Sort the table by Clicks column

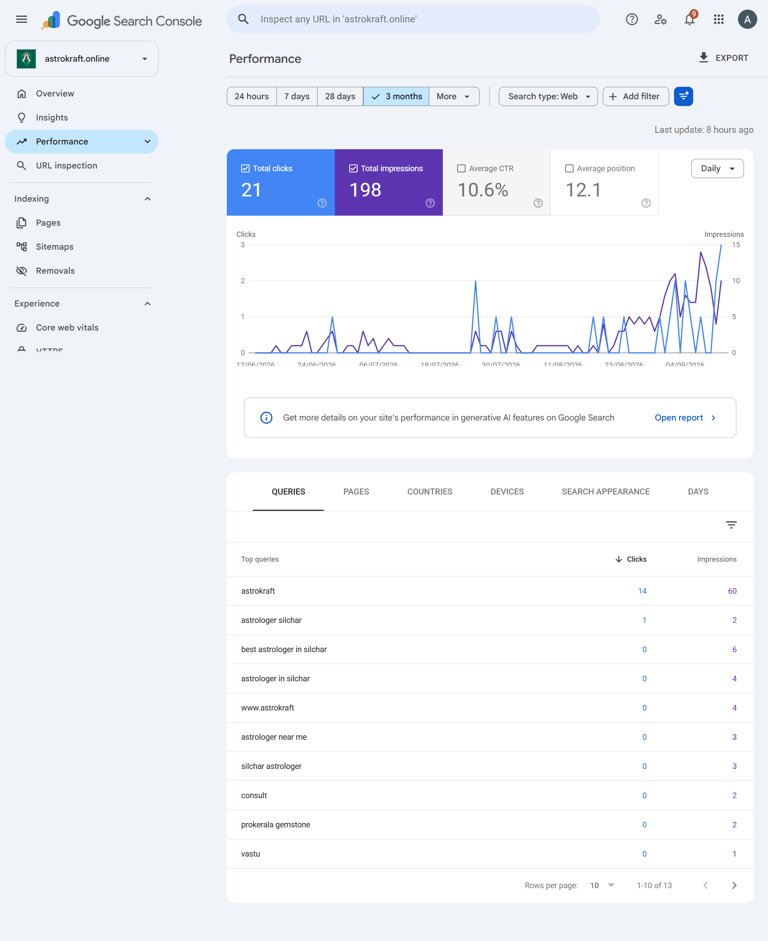[x=631, y=559]
